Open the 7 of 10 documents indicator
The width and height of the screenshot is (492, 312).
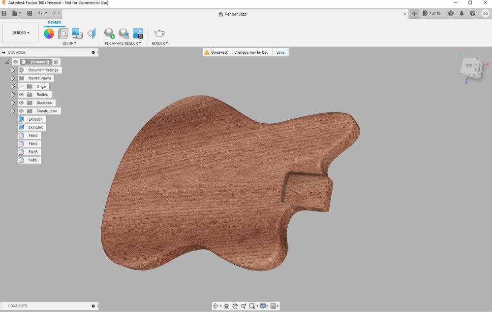click(431, 13)
